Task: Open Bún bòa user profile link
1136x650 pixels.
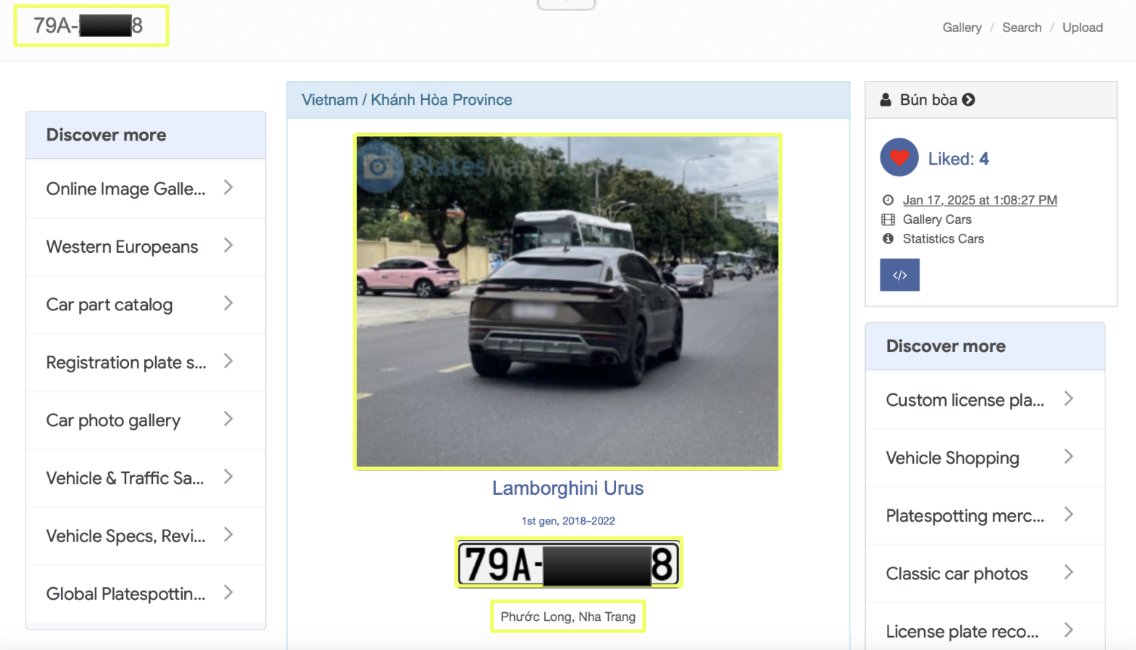Action: 928,100
